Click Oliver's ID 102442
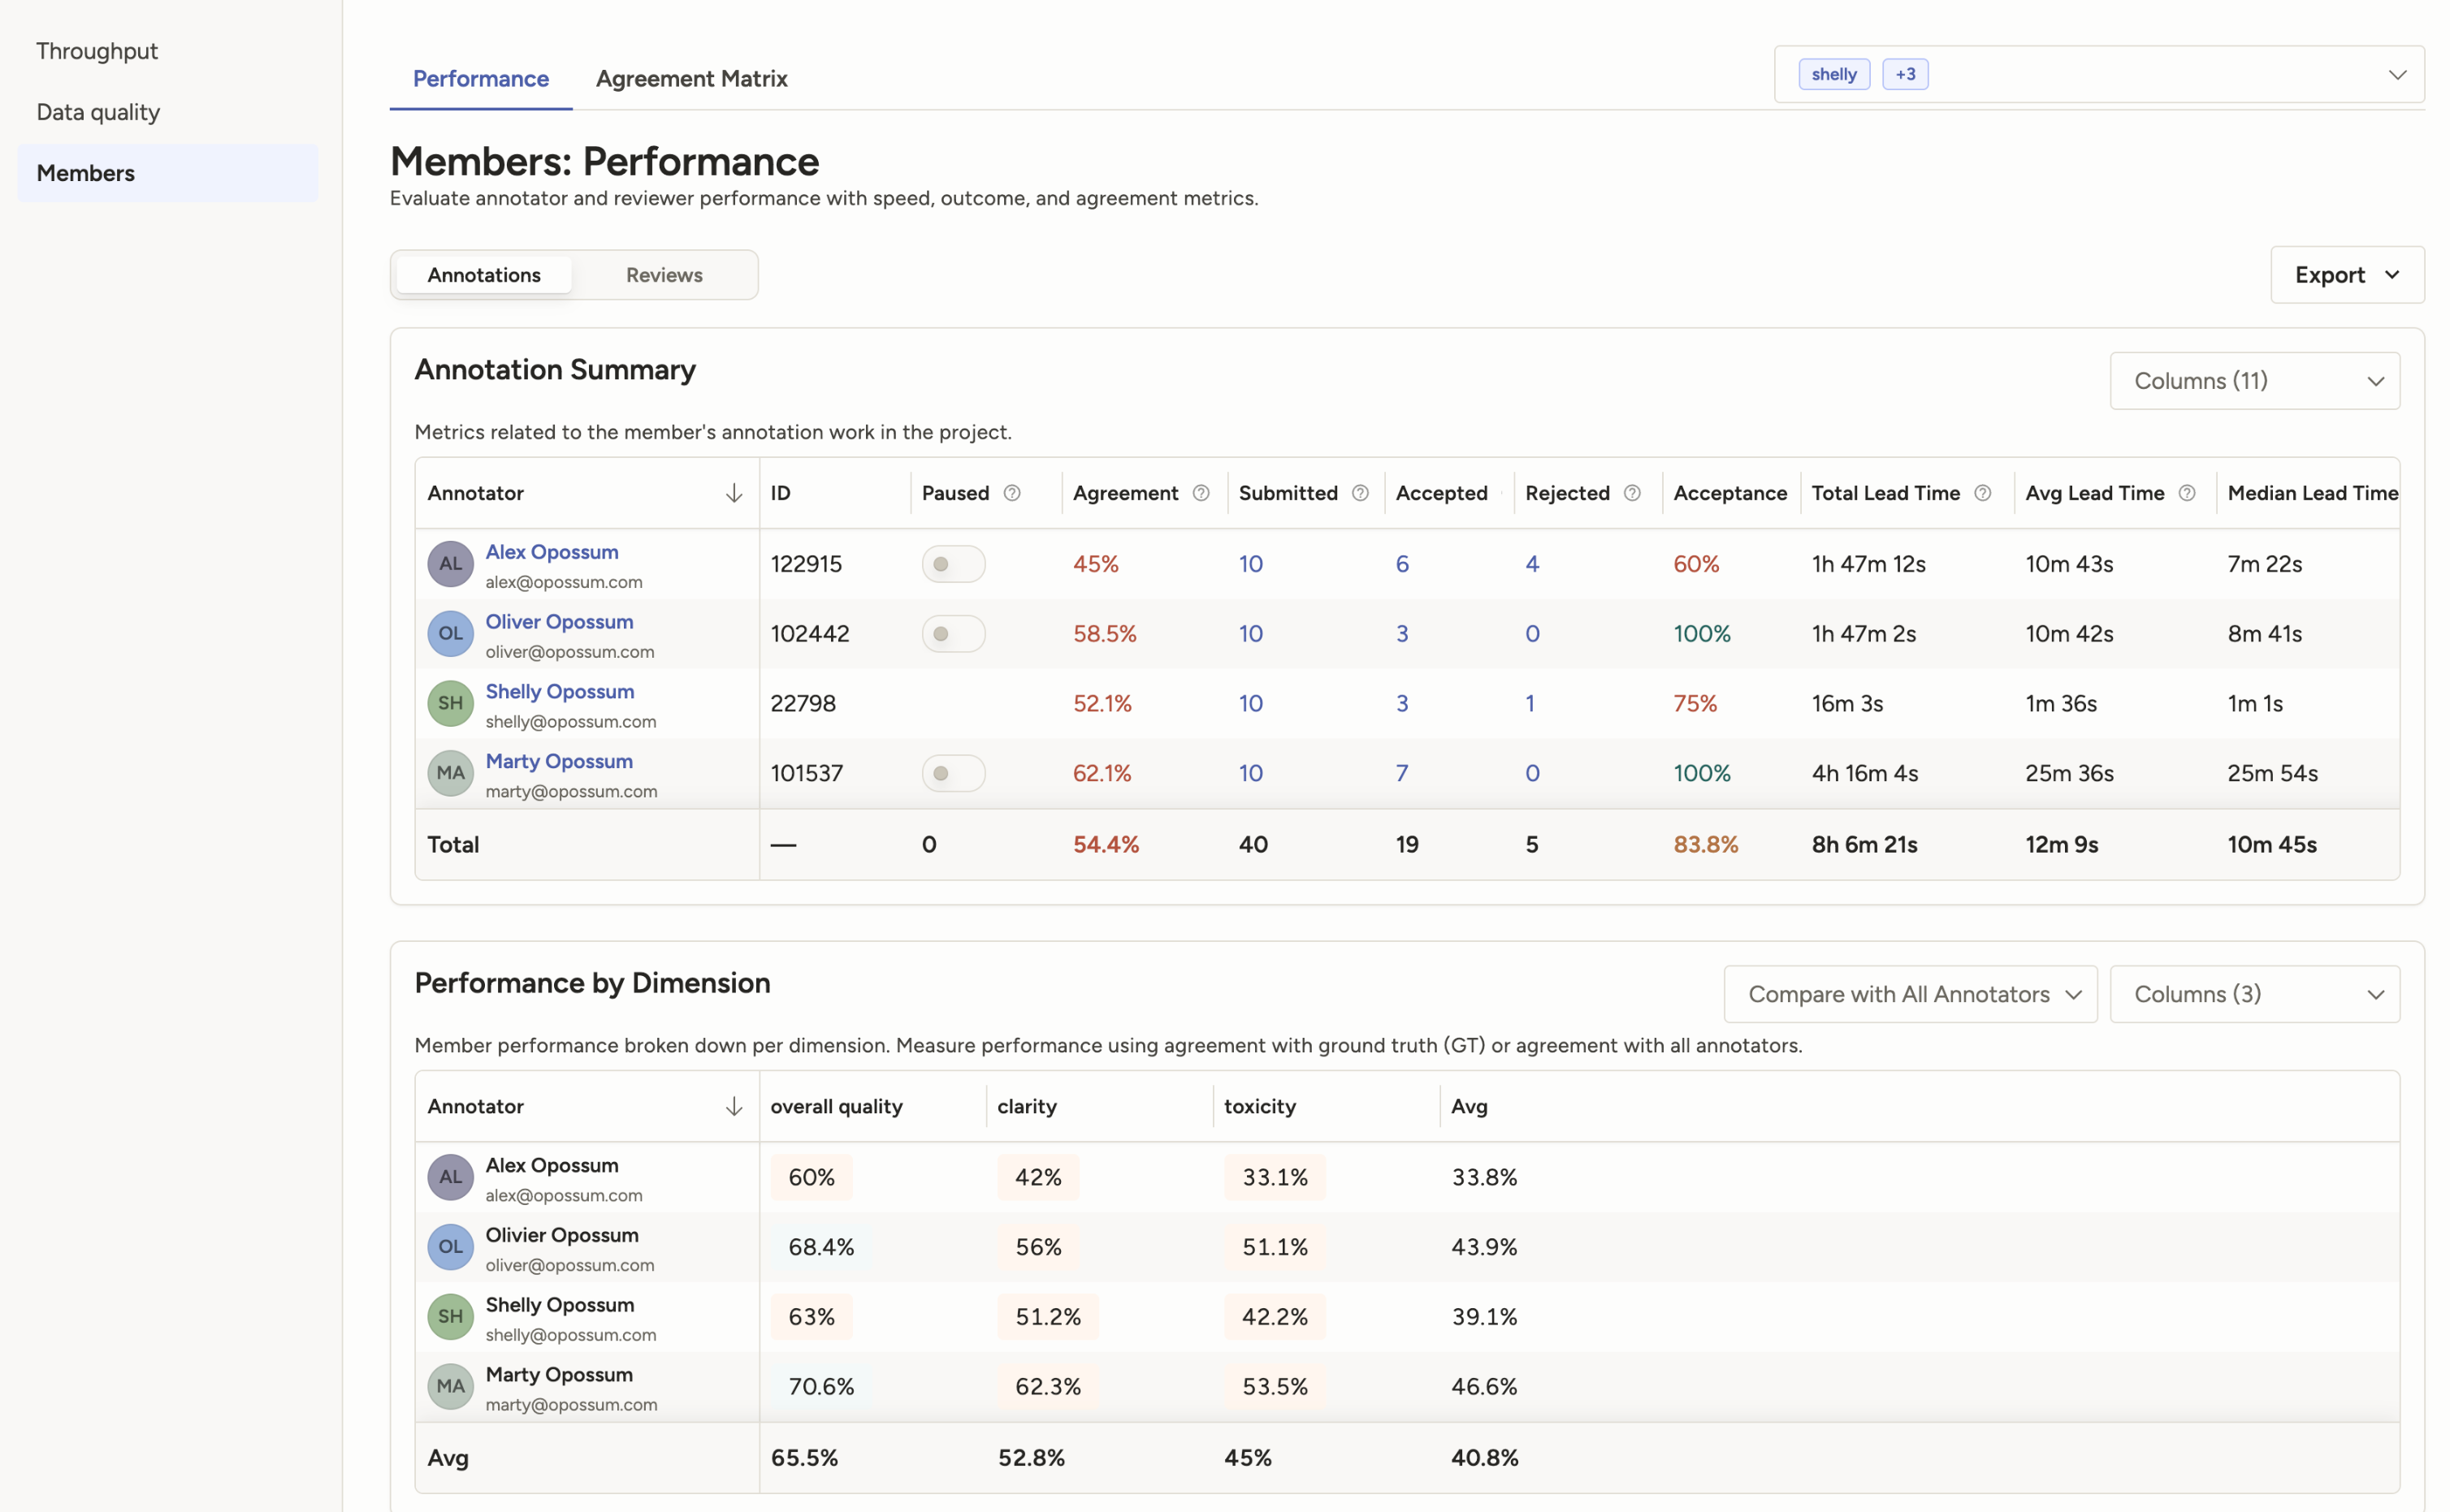Image resolution: width=2450 pixels, height=1512 pixels. coord(809,634)
